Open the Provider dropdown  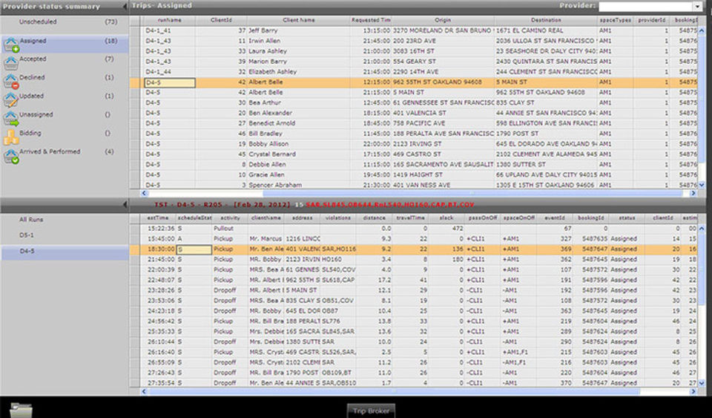(697, 7)
